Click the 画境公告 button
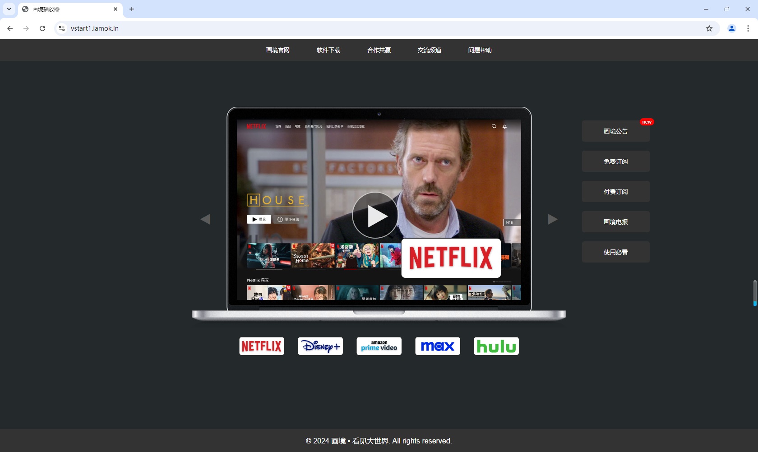Image resolution: width=758 pixels, height=452 pixels. (x=615, y=131)
